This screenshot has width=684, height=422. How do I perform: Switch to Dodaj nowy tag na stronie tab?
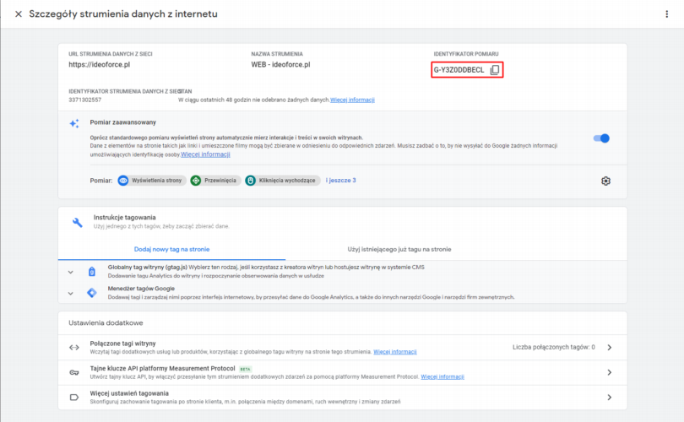171,249
